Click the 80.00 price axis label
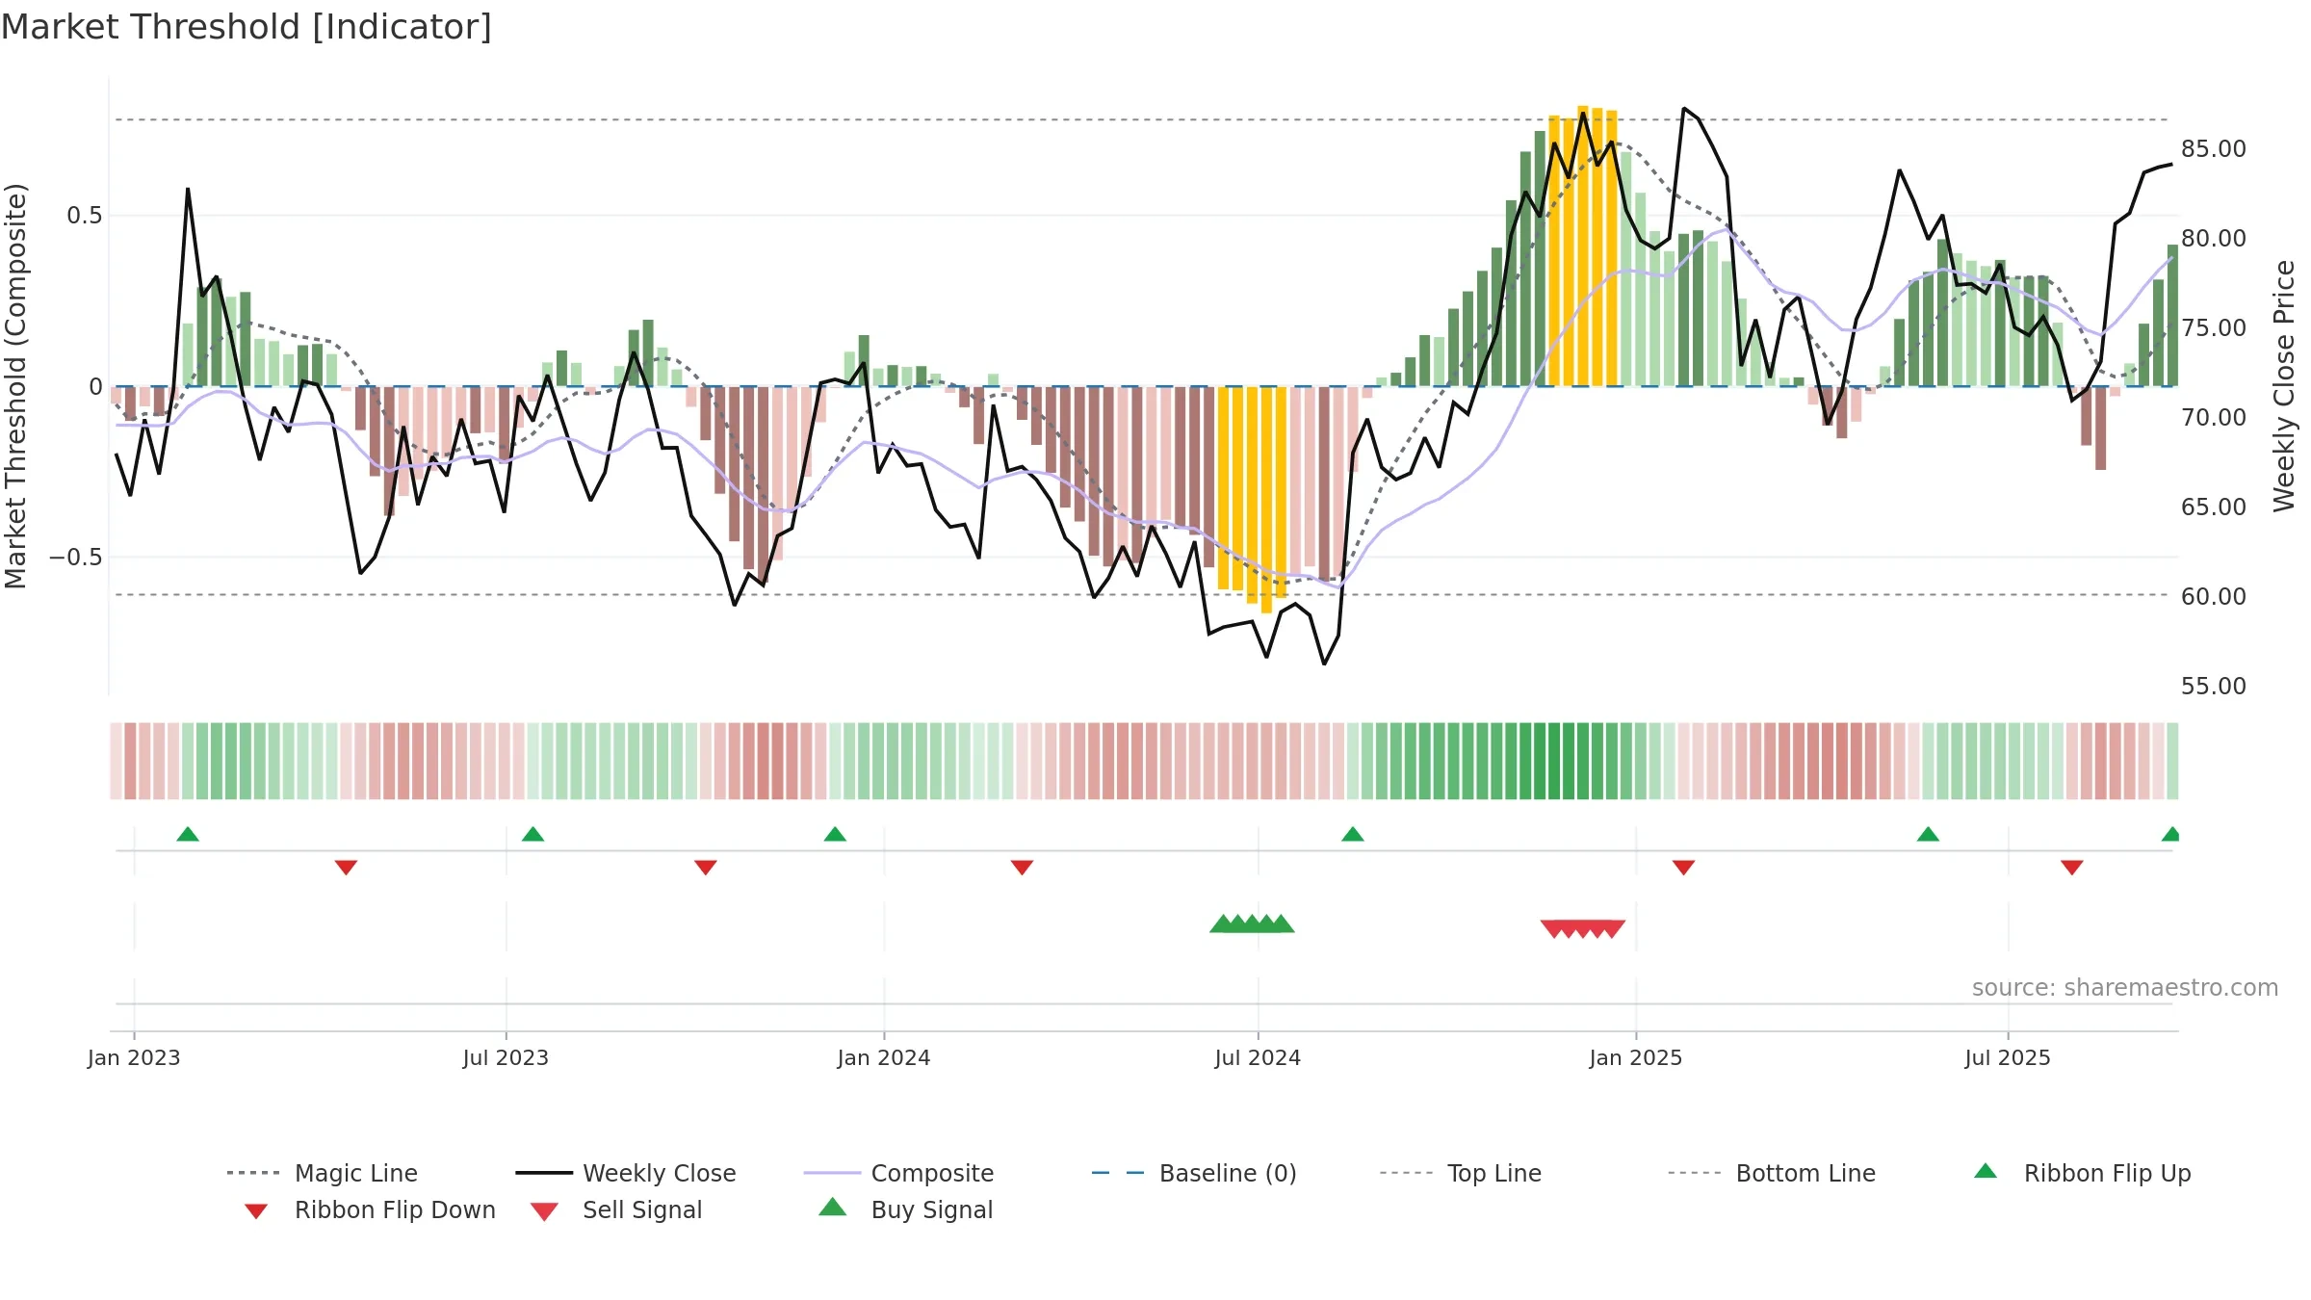This screenshot has height=1300, width=2311. [2214, 238]
